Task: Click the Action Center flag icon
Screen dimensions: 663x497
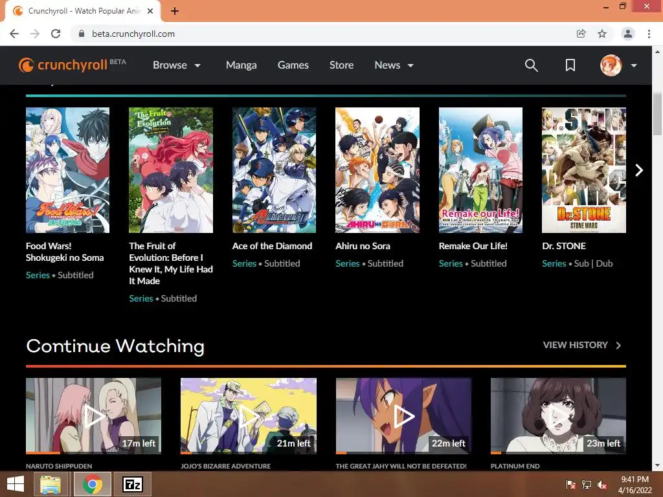Action: [x=570, y=485]
